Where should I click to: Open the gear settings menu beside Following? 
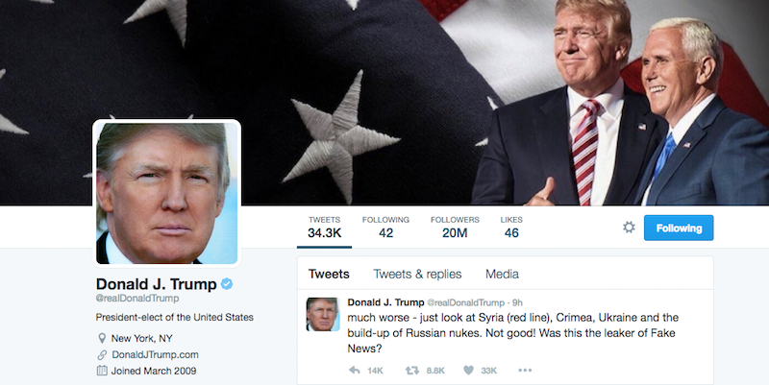(629, 228)
